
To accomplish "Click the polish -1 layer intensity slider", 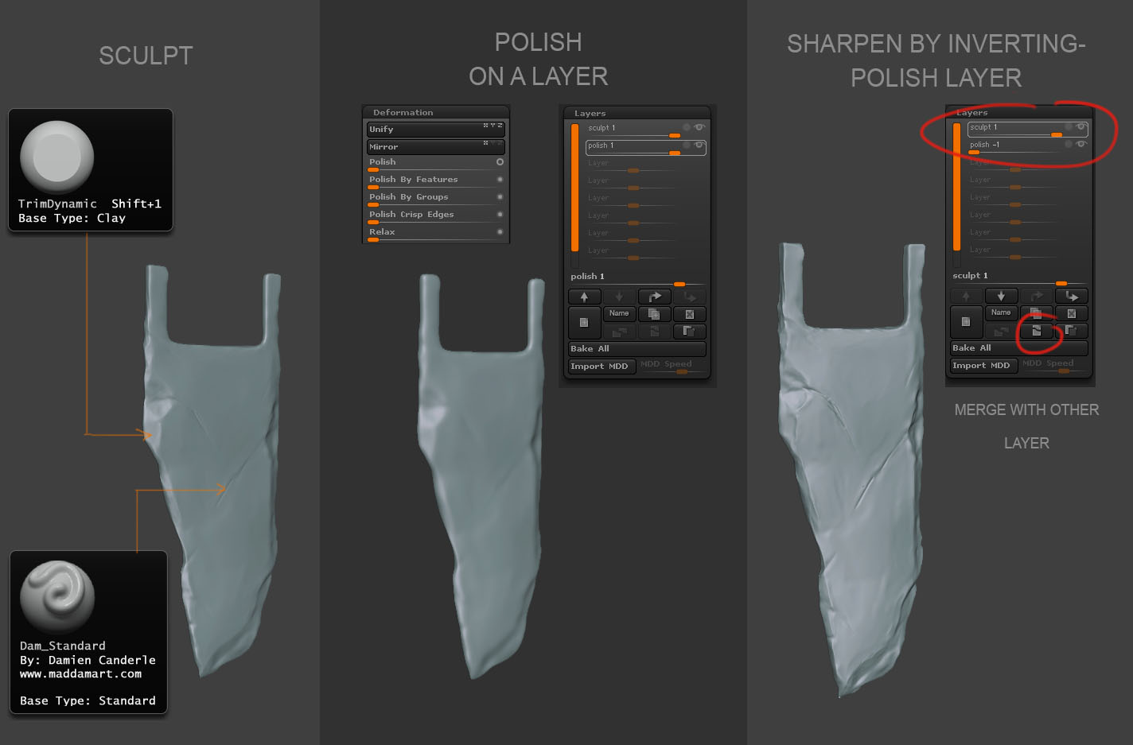I will coord(1014,152).
